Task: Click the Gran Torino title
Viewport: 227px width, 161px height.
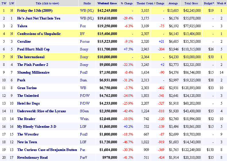Action: [x=27, y=88]
